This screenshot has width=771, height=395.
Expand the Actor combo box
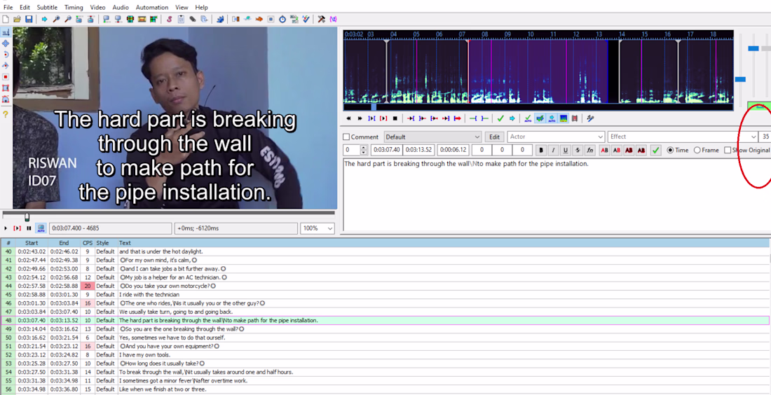[556, 137]
